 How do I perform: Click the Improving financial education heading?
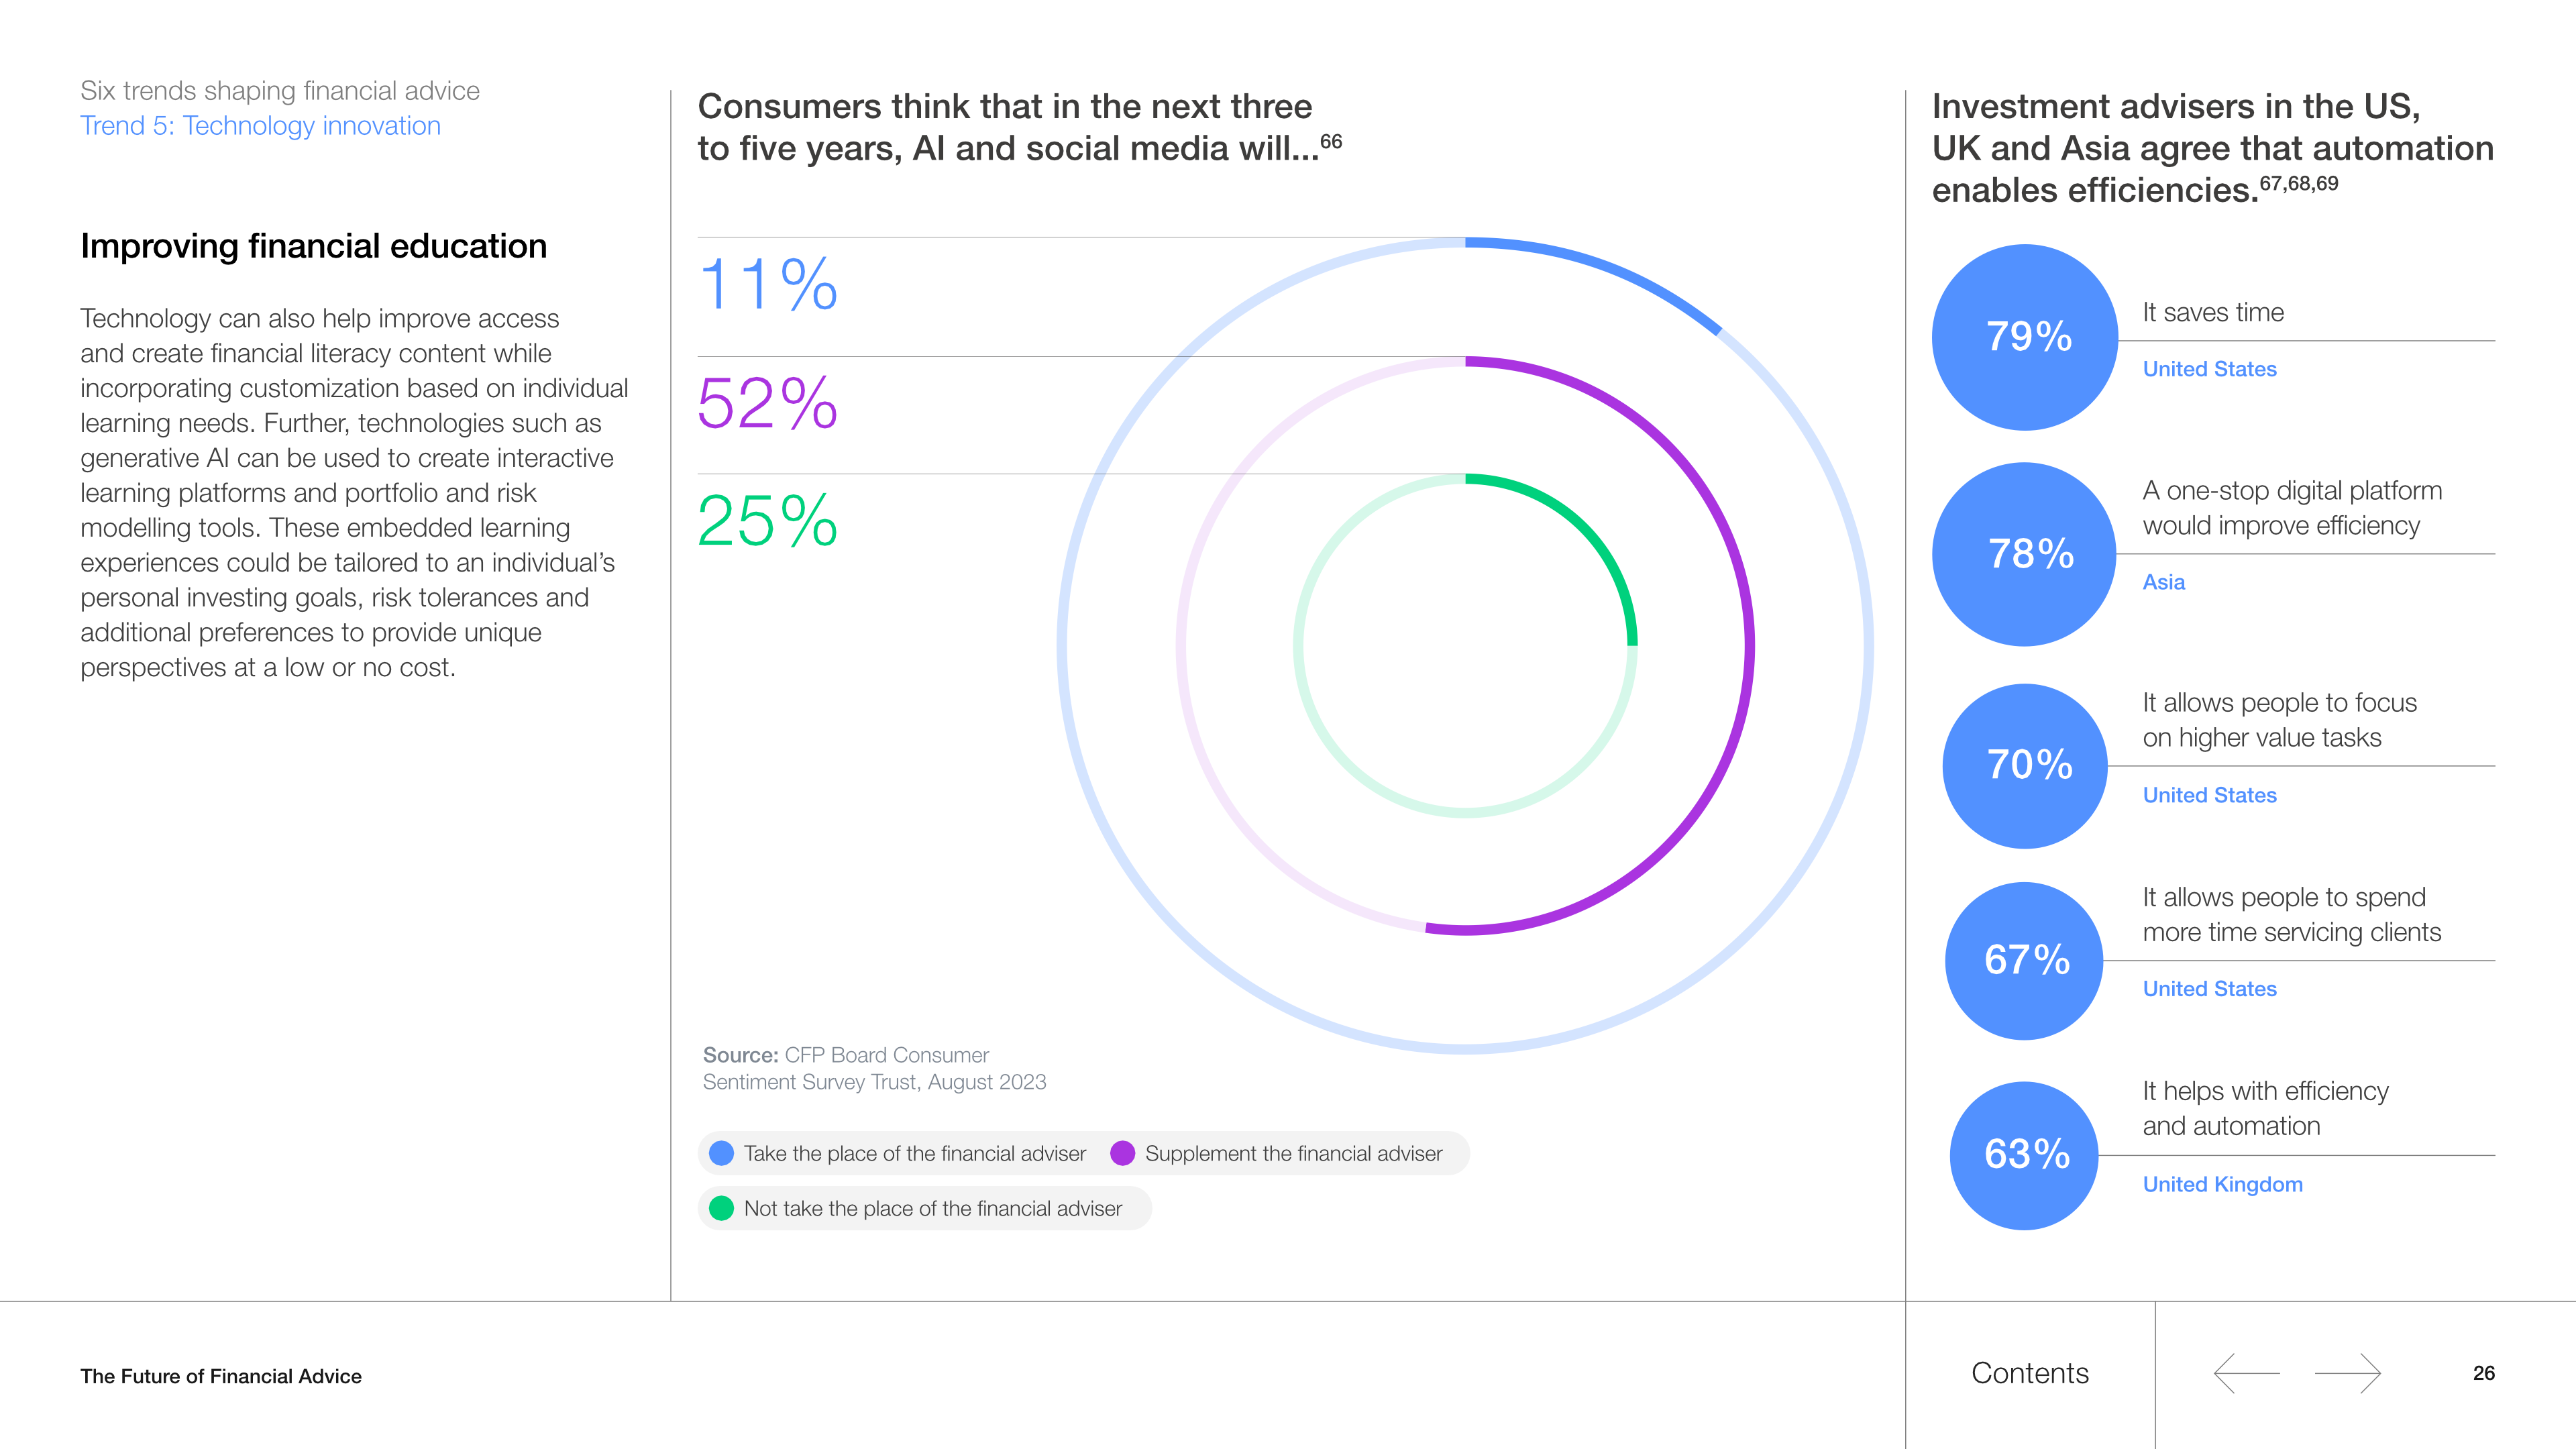coord(313,246)
